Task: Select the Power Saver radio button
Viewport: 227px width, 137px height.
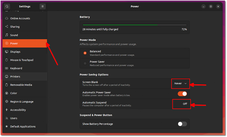Action: click(x=85, y=63)
